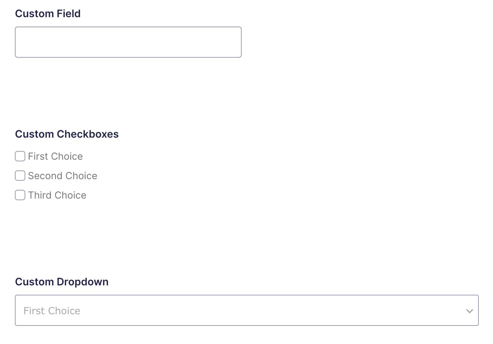
Task: Expand the Custom Dropdown to see choices
Action: (246, 310)
